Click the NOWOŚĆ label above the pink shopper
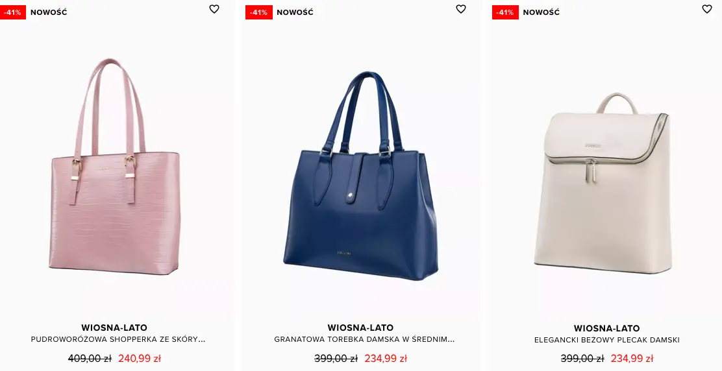 pos(49,12)
